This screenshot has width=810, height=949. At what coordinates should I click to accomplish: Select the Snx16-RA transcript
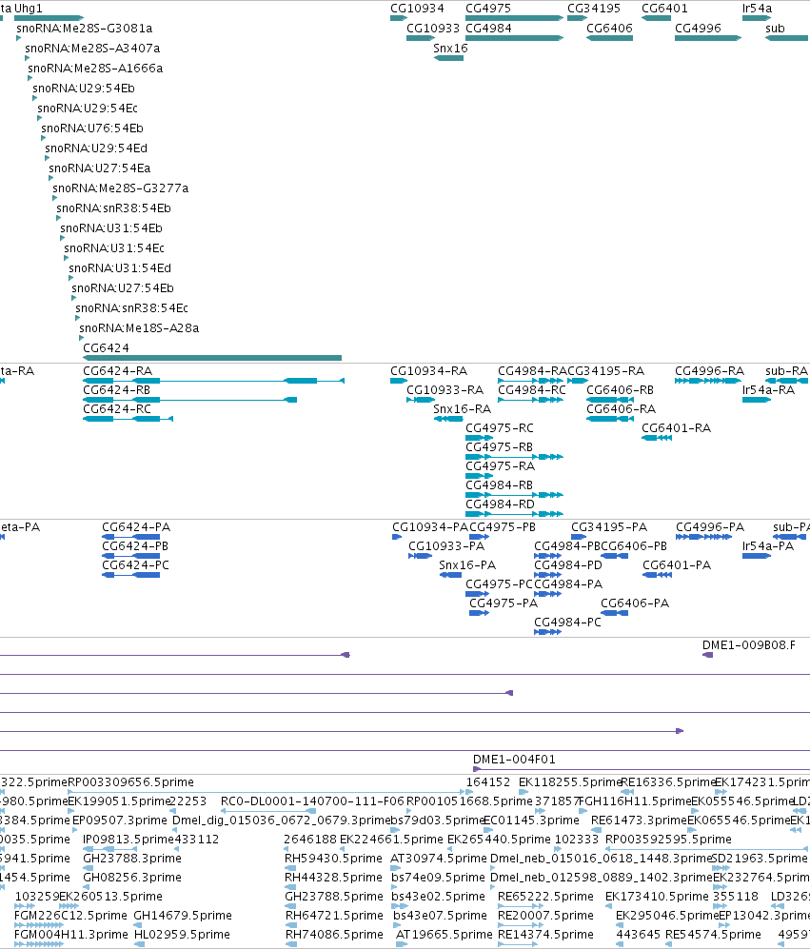[448, 419]
